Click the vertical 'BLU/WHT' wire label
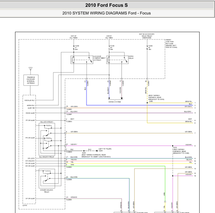This screenshot has height=213, width=215. (108, 90)
